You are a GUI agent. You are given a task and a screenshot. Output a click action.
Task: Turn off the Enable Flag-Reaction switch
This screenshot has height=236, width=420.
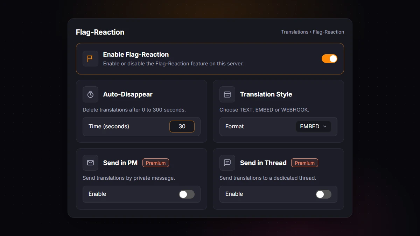(329, 59)
